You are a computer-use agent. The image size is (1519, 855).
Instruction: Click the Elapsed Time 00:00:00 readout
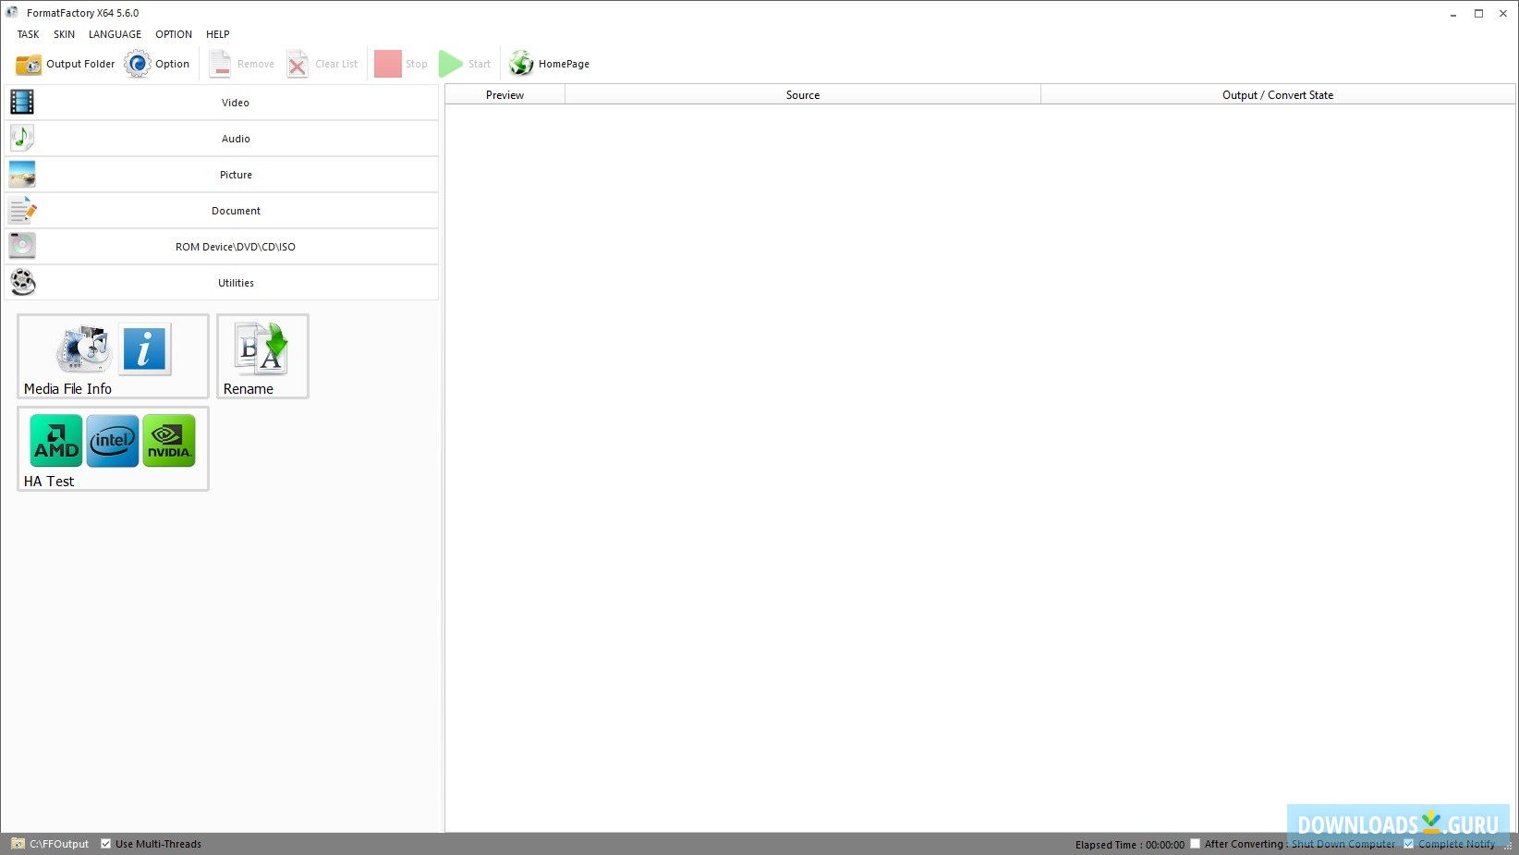(x=1129, y=845)
